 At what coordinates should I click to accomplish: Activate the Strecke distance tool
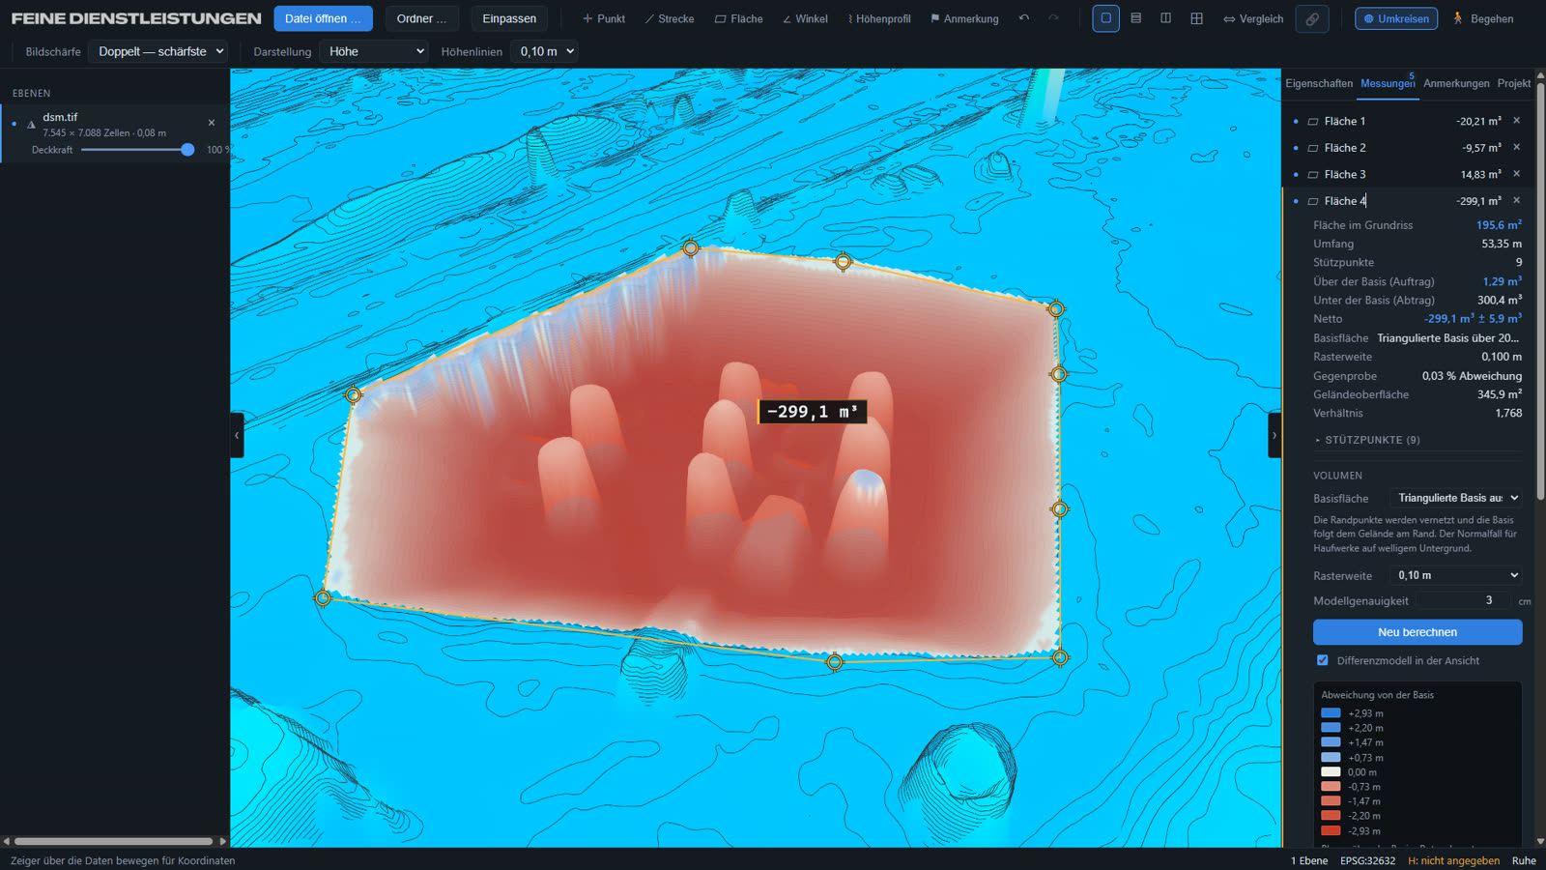[x=670, y=18]
